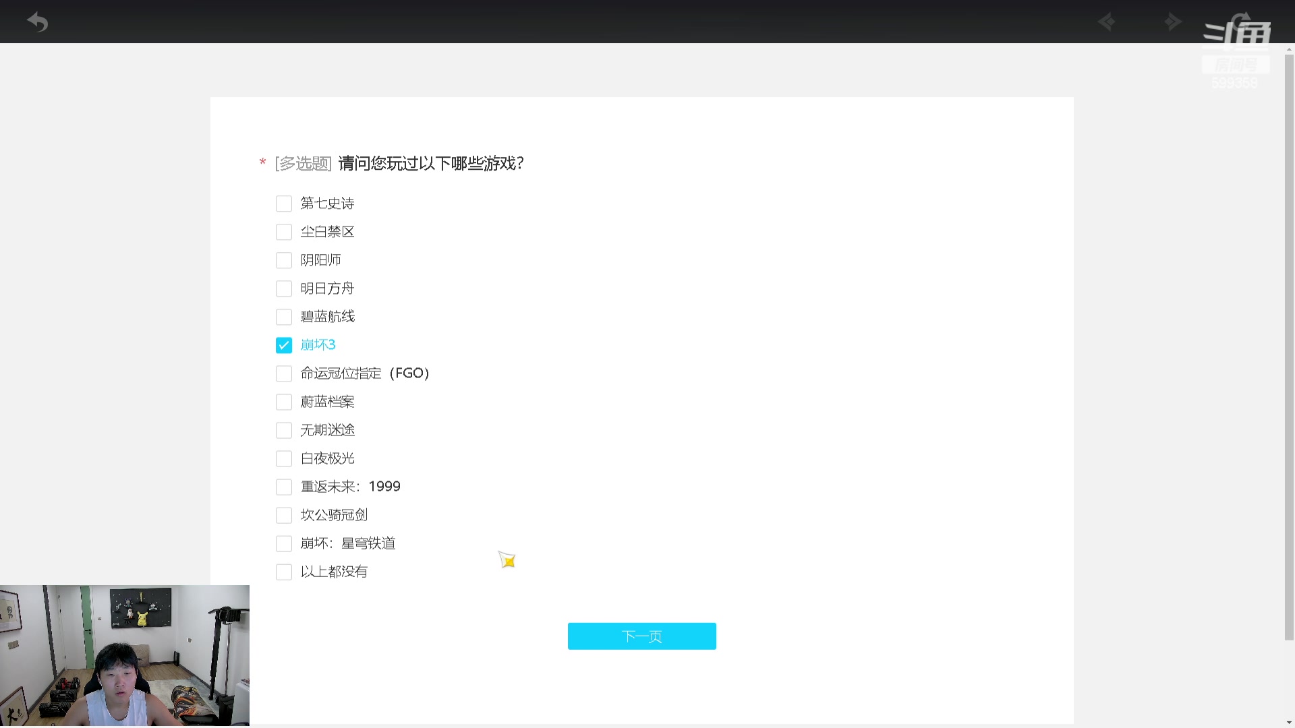Check the 白夜极光 checkbox

pyautogui.click(x=284, y=458)
